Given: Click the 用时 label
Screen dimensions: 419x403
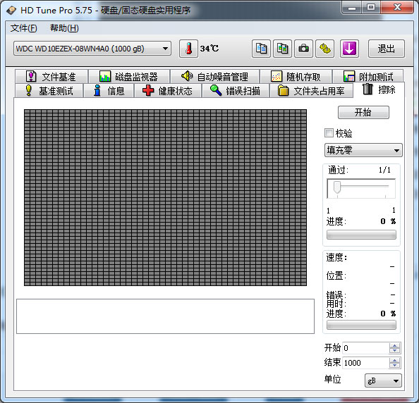Looking at the screenshot, I should pos(336,304).
